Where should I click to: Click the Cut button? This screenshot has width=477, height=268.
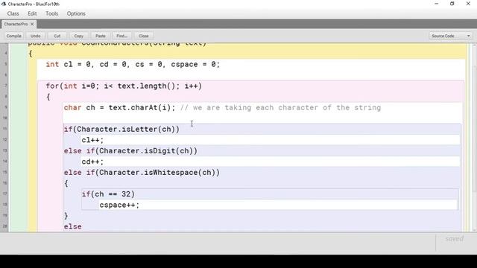pos(57,36)
